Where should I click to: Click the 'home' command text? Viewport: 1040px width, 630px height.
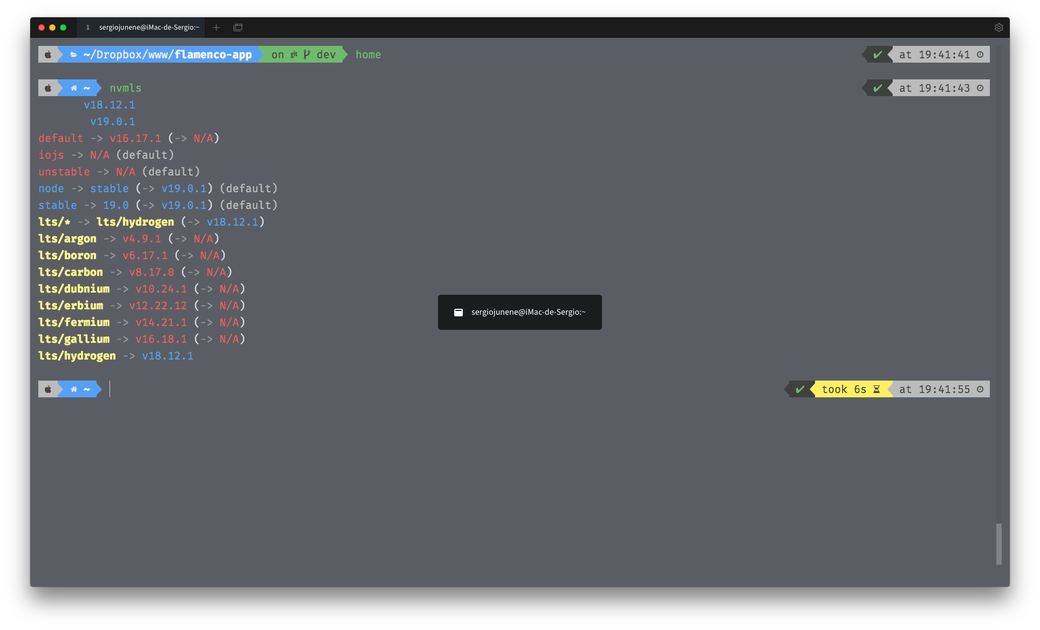point(368,55)
